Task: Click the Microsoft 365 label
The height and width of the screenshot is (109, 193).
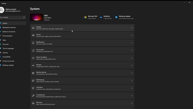Action: tap(93, 16)
